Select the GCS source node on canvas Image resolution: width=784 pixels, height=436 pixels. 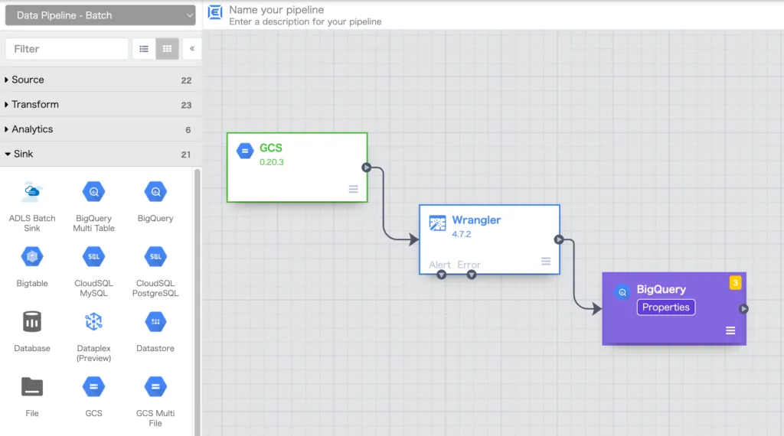(x=297, y=168)
